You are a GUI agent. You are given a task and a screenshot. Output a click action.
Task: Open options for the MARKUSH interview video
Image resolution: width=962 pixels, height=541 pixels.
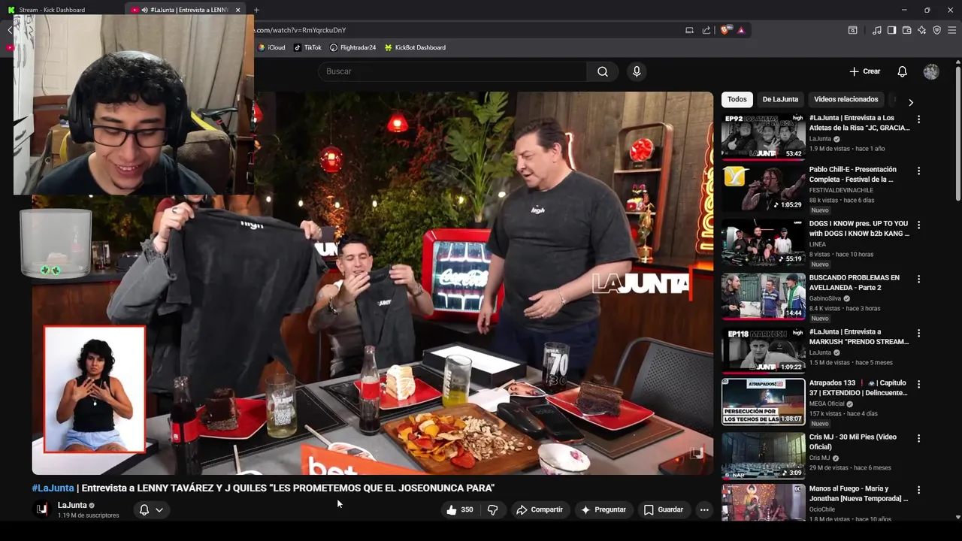click(x=918, y=333)
